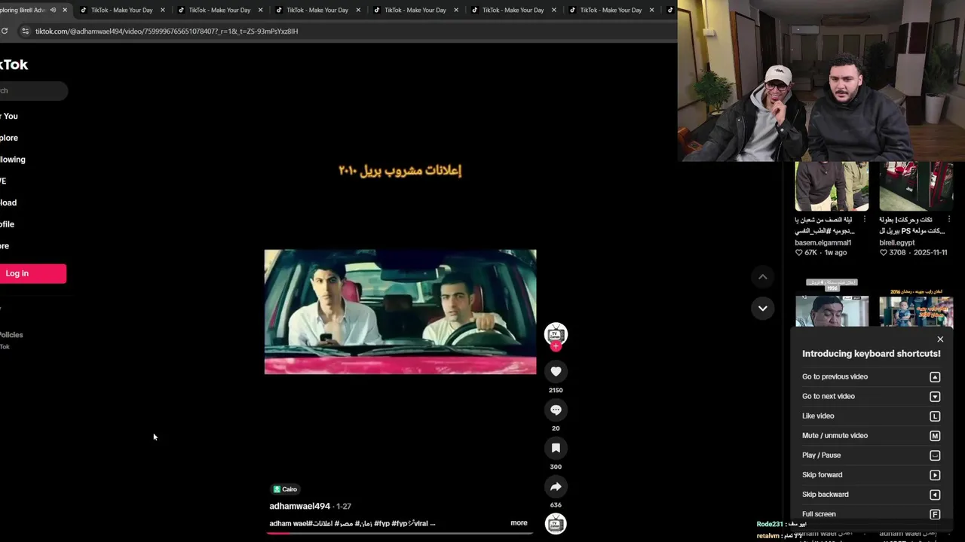This screenshot has width=965, height=542.
Task: Open birell.egypt video thumbnail
Action: pyautogui.click(x=916, y=186)
